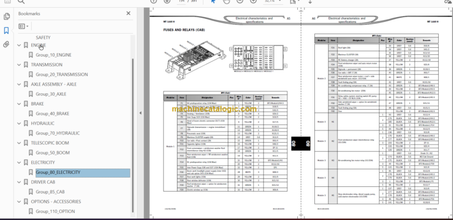Collapse the AXLE ASSEMBLY - AXLE chevron
The image size is (453, 220).
pos(19,84)
